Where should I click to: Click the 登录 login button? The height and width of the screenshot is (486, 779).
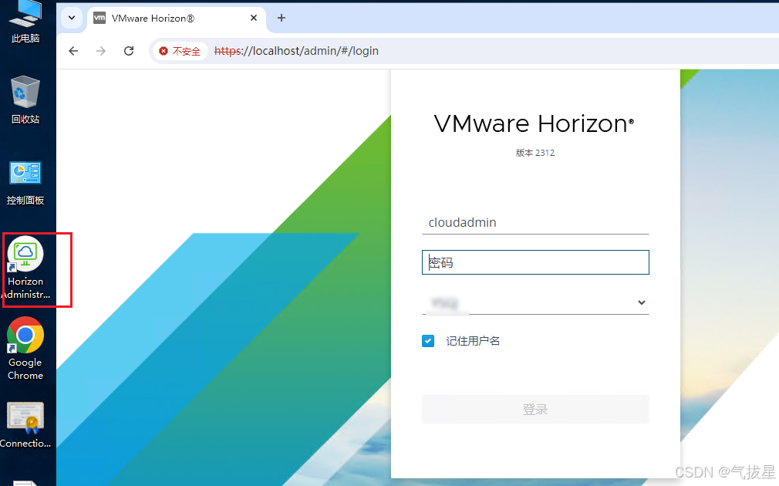(535, 410)
